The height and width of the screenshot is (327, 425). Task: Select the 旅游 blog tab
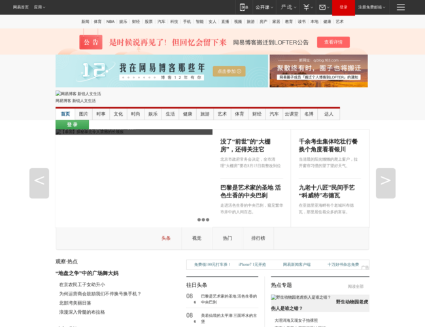click(x=205, y=114)
